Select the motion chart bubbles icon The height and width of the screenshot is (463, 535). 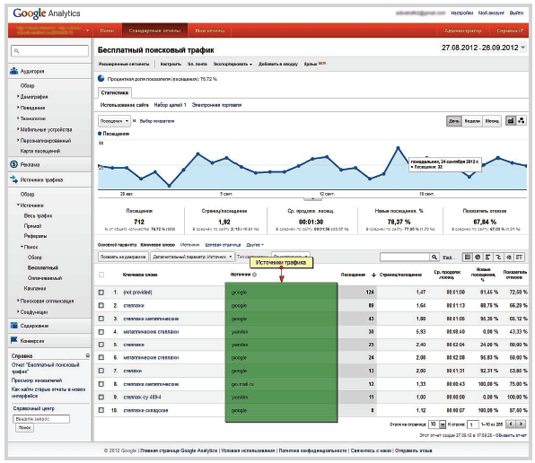pyautogui.click(x=522, y=121)
